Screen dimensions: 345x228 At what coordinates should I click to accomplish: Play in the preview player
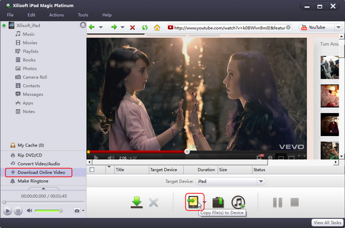click(x=7, y=211)
